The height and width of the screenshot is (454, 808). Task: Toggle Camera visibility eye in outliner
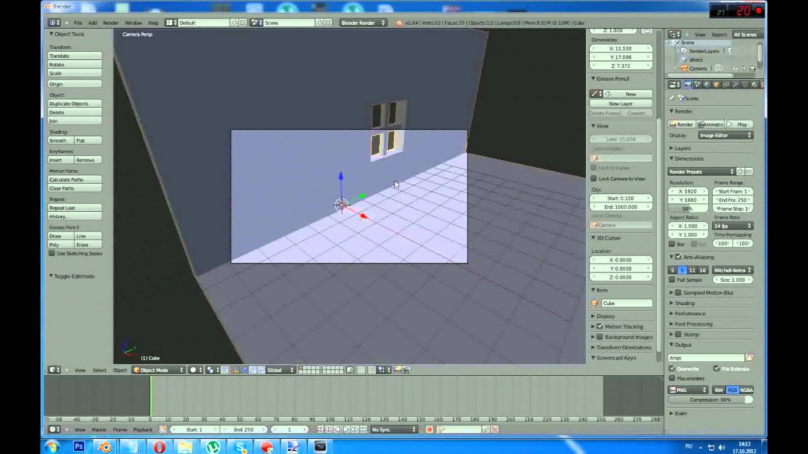coord(735,68)
